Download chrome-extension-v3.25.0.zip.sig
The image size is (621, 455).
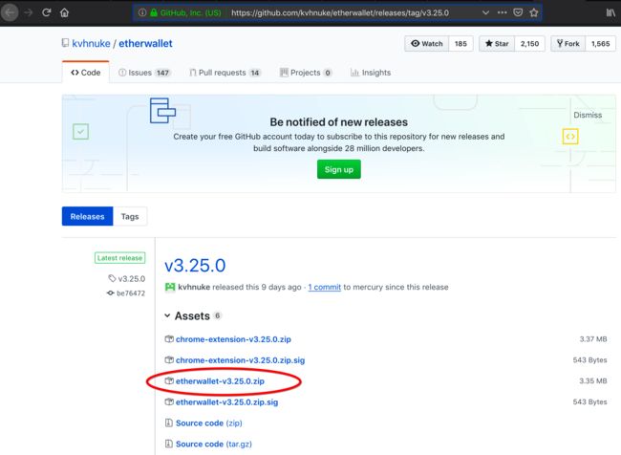(x=241, y=360)
